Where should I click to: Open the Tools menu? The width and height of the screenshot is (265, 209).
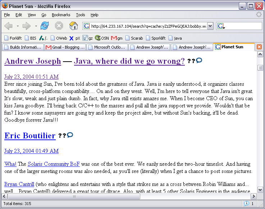pos(81,15)
